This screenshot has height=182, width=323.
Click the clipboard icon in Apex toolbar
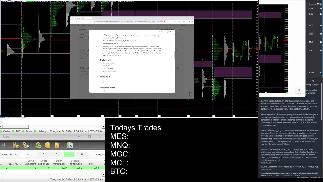[x=70, y=145]
